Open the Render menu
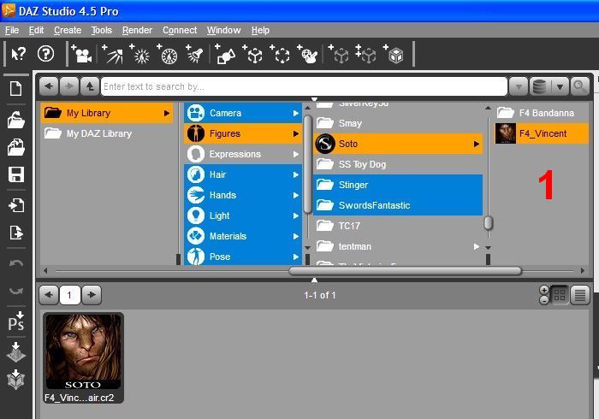 pos(137,30)
